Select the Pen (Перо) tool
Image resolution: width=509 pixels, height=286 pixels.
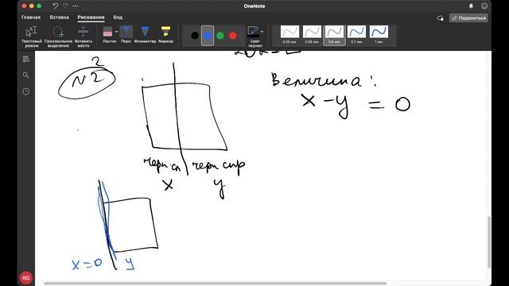pos(126,35)
